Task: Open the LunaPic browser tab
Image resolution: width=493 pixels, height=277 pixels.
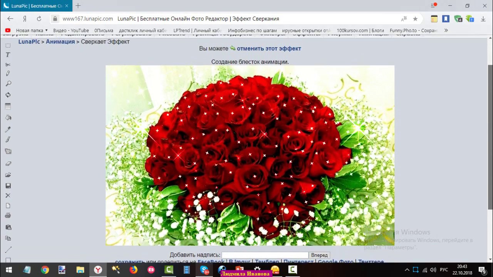Action: (36, 6)
